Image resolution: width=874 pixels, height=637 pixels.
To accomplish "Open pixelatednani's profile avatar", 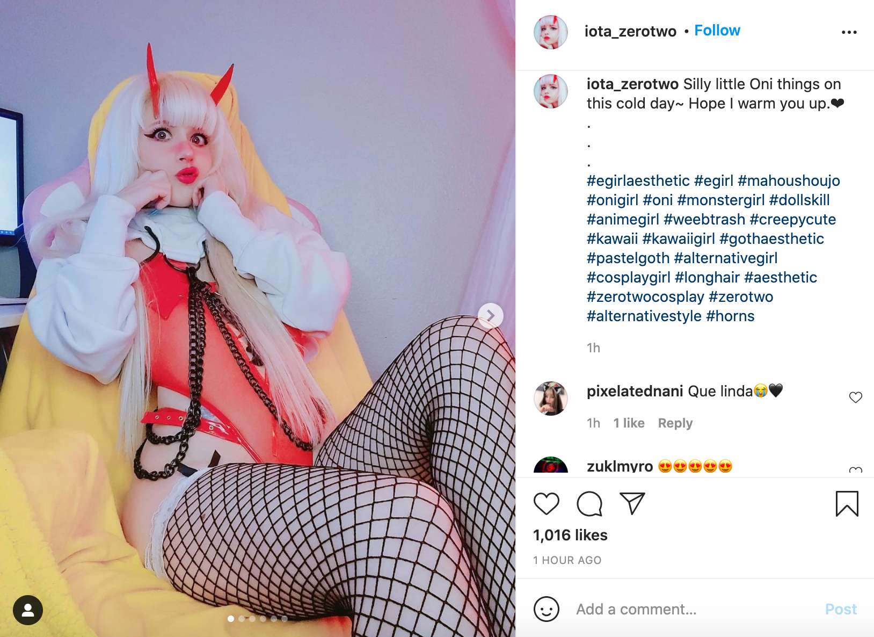I will (x=551, y=399).
